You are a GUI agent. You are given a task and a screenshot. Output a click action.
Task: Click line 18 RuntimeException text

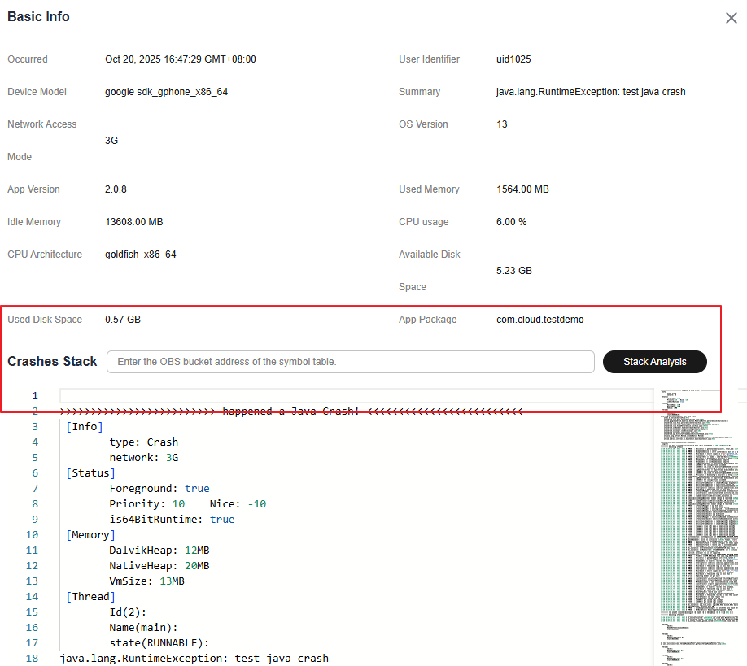tap(194, 658)
